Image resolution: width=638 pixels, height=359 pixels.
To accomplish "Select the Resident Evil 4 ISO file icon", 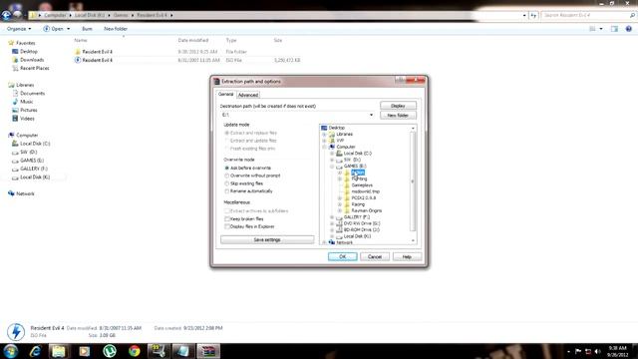I will [x=78, y=60].
